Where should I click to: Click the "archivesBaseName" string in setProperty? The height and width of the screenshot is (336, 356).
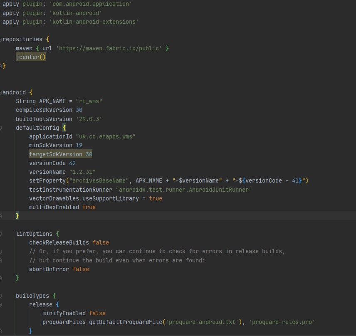(99, 181)
